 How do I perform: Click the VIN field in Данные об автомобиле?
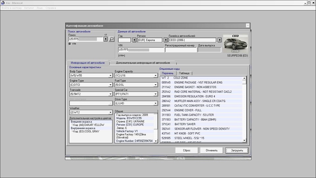(141, 50)
